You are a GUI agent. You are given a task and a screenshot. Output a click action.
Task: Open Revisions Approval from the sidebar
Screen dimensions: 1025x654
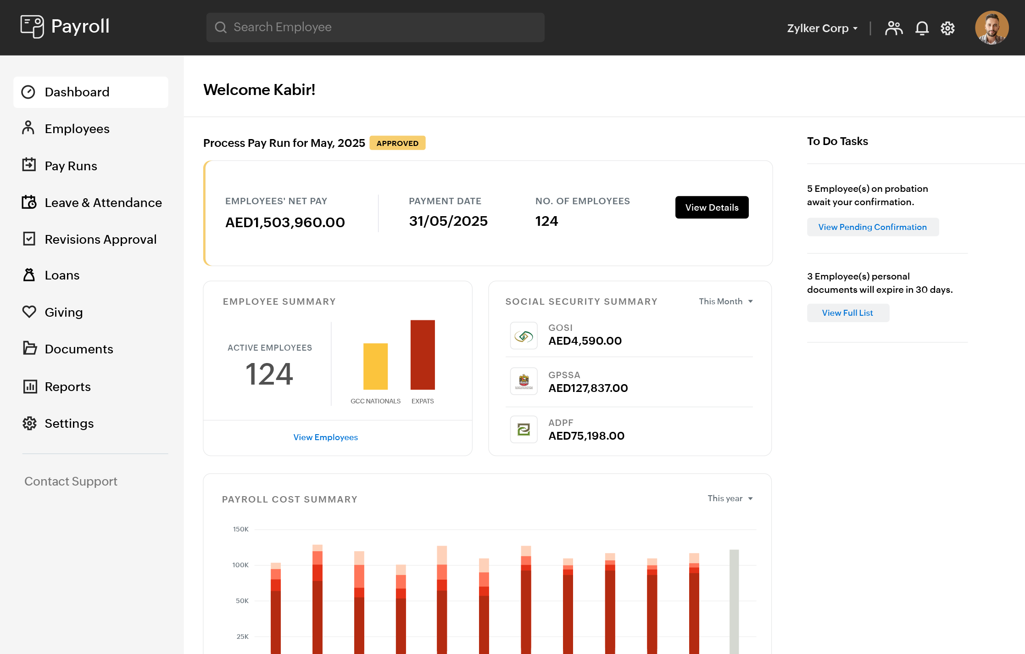[100, 239]
